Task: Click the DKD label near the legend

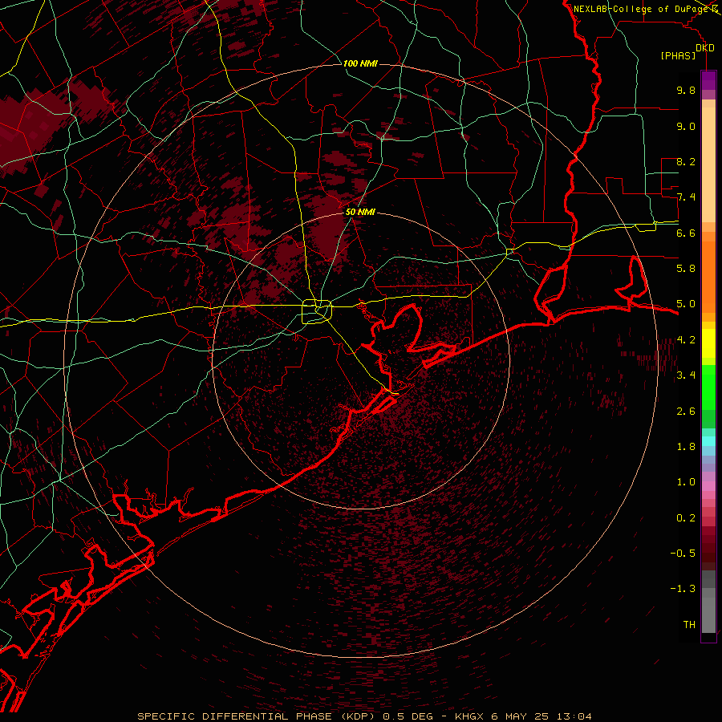Action: coord(705,48)
